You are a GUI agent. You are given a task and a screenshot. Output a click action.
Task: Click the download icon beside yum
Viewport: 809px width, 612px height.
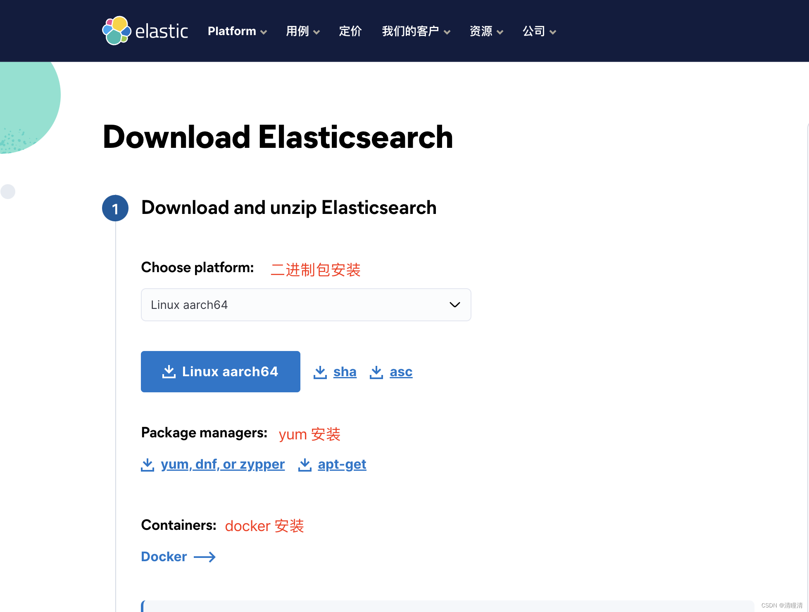(x=148, y=465)
